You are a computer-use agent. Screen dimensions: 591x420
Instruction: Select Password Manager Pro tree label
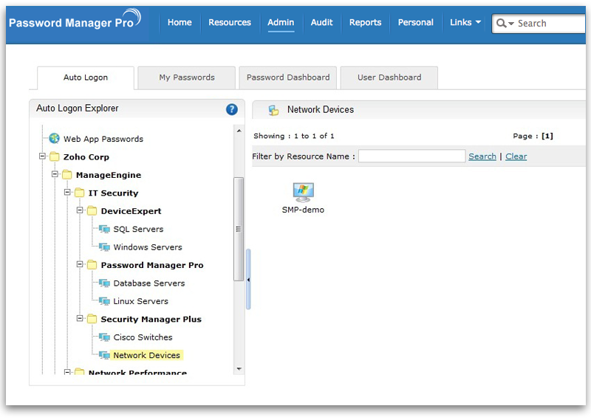point(152,266)
